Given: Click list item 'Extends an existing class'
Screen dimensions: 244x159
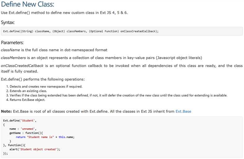Looking at the screenshot, I should coord(28,91).
